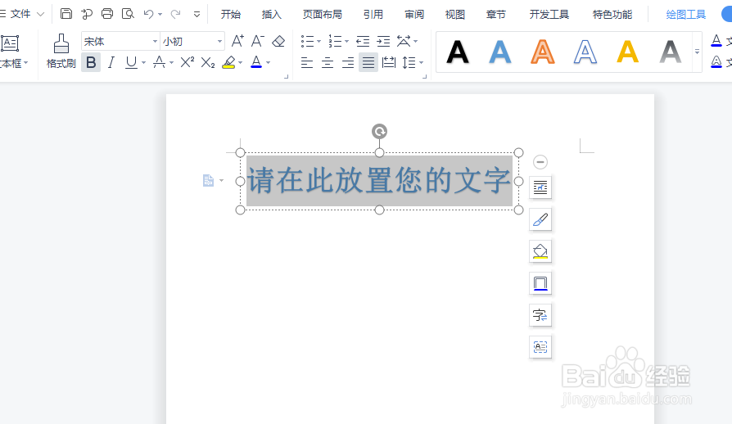Click the Print icon

tap(107, 14)
